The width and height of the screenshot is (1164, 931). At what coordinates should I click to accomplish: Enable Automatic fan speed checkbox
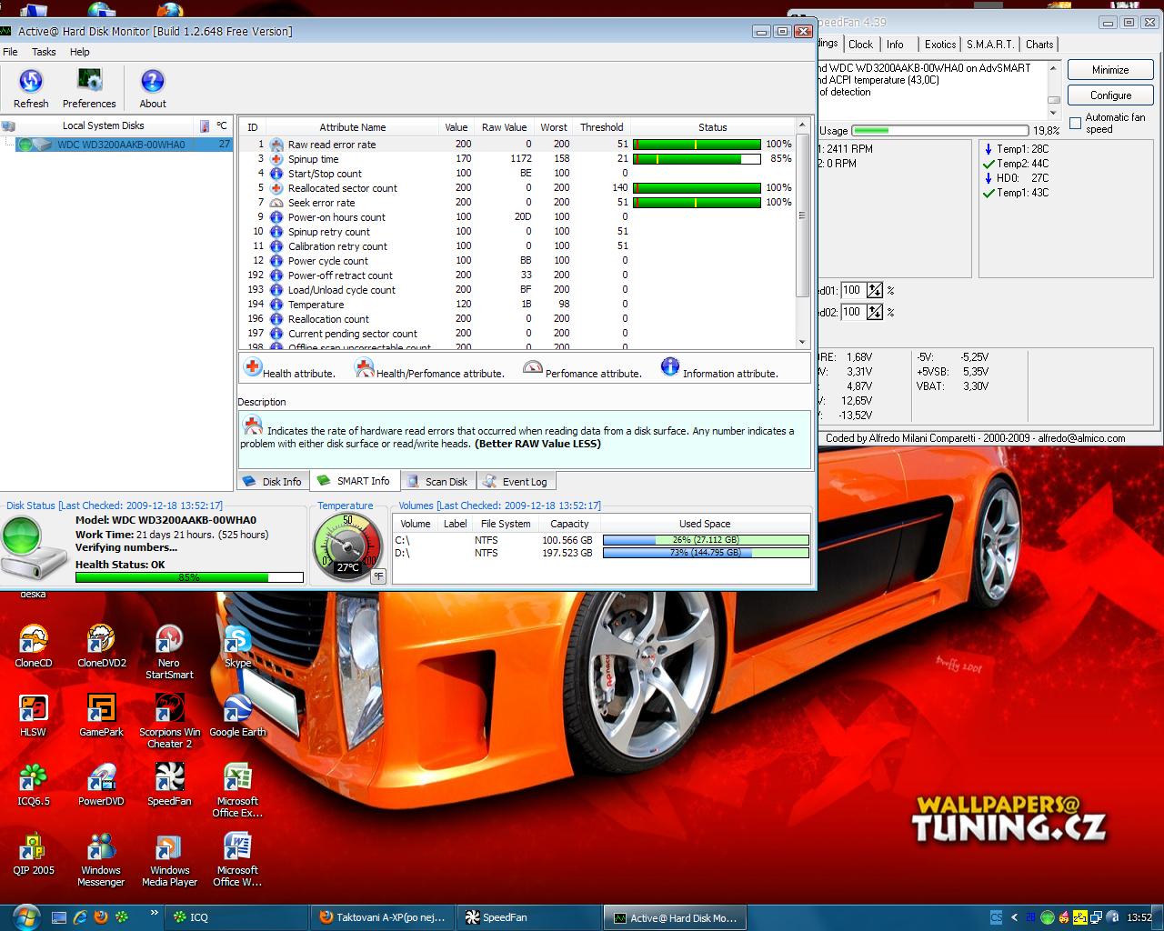point(1076,123)
